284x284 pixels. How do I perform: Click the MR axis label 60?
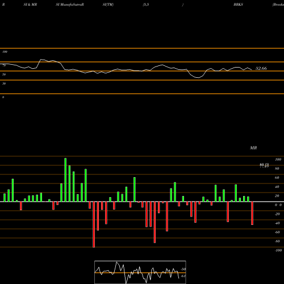[277, 178]
